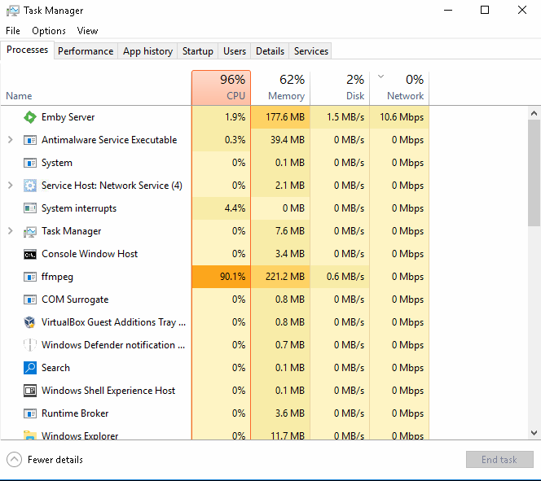Image resolution: width=541 pixels, height=481 pixels.
Task: Switch to the Performance tab
Action: (86, 51)
